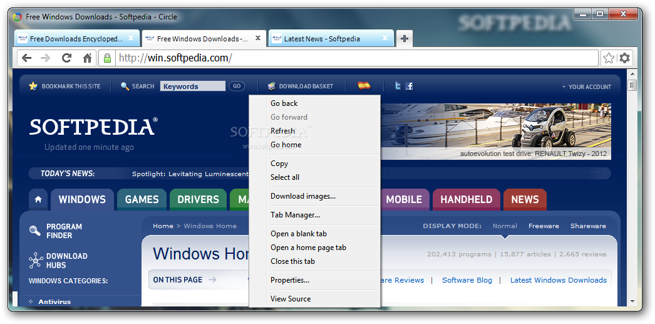
Task: Open Softpedia's Facebook icon link
Action: pyautogui.click(x=410, y=86)
